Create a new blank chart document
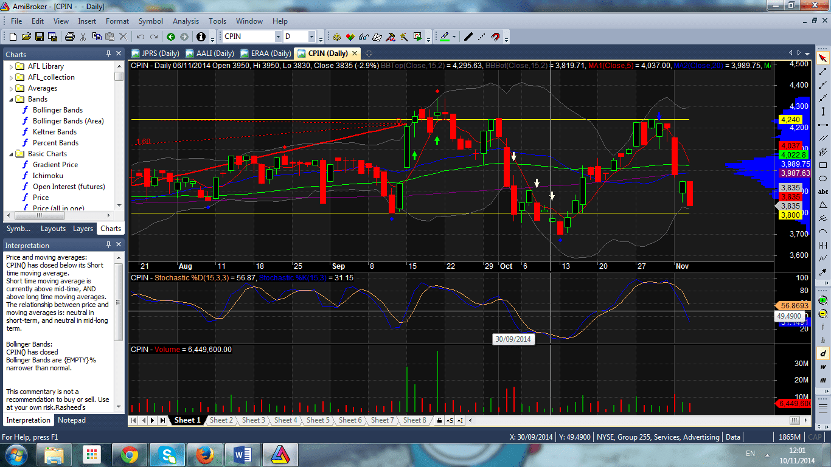This screenshot has height=467, width=831. (12, 36)
